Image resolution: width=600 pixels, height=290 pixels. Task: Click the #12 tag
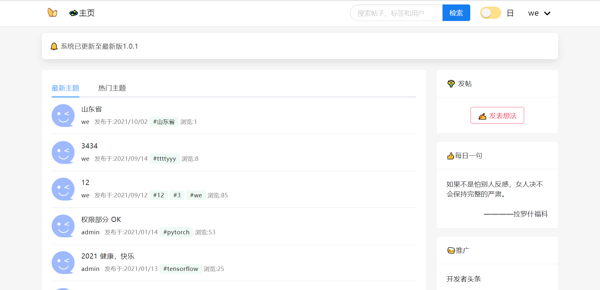click(x=159, y=195)
